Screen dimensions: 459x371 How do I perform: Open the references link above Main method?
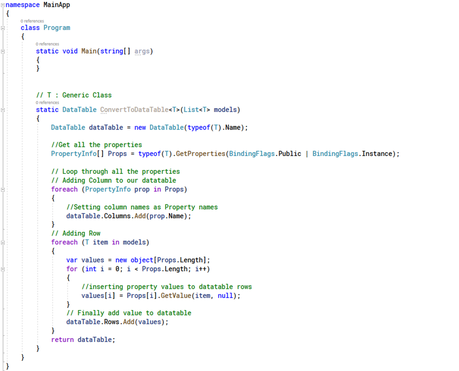click(47, 44)
